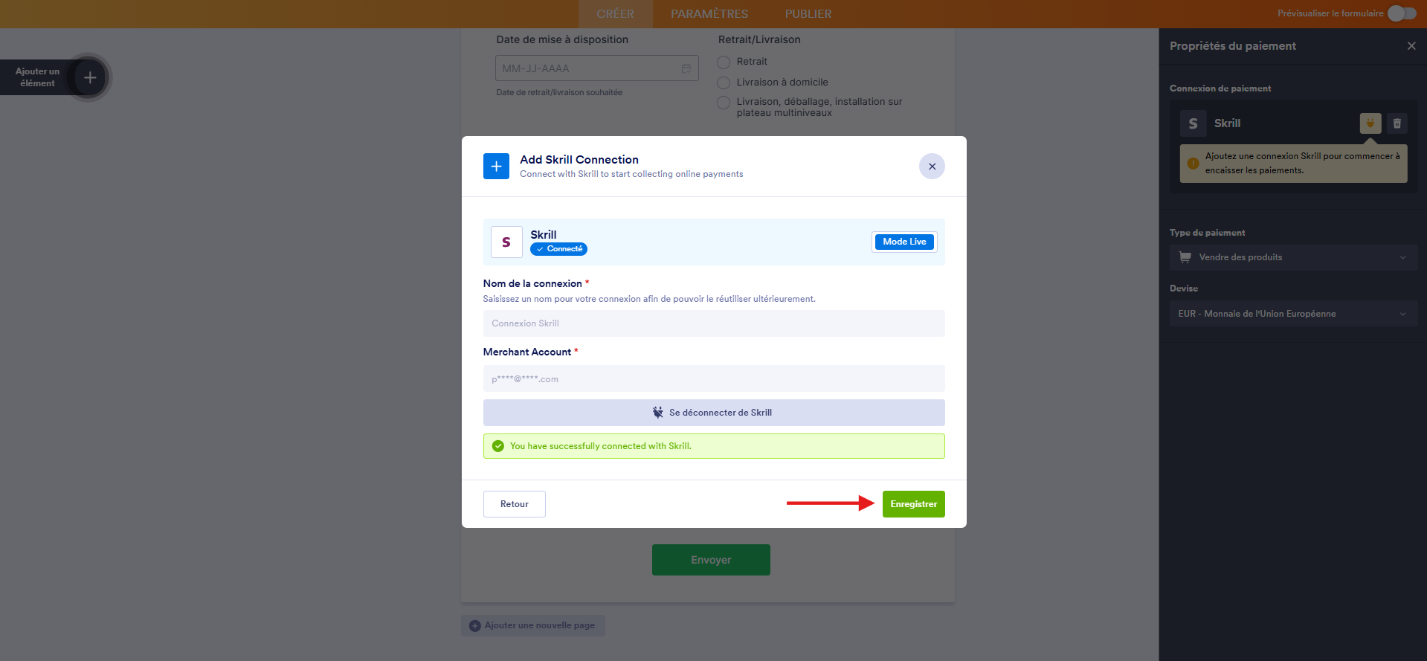Screen dimensions: 1427x661
Task: Select the Retrait radio button
Action: point(723,62)
